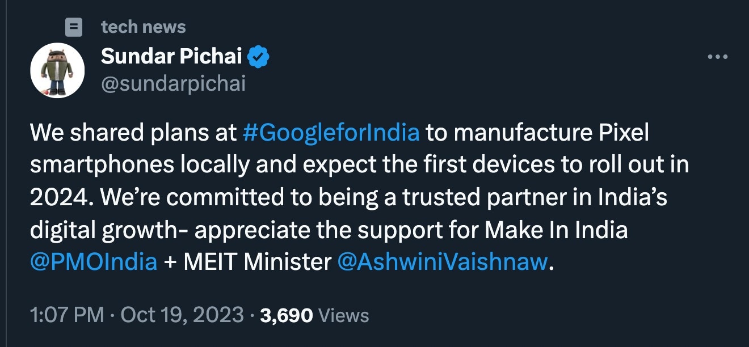Click the blue verified badge
Screen dimensions: 749x347
pos(259,57)
